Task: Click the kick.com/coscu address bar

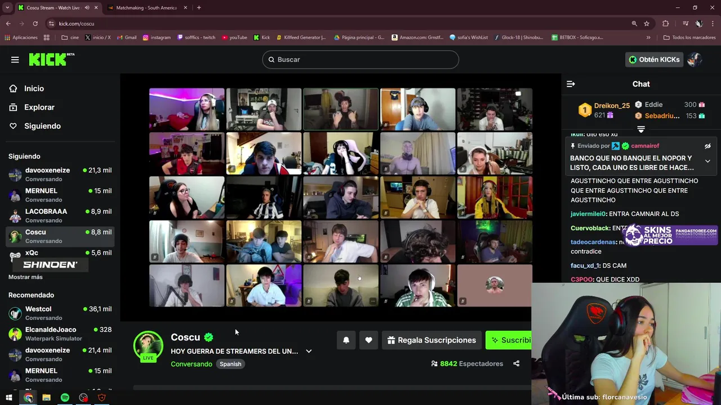Action: tap(338, 24)
